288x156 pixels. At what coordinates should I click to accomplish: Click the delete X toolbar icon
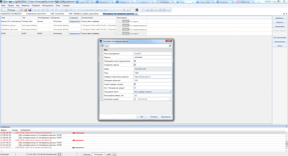(48, 10)
